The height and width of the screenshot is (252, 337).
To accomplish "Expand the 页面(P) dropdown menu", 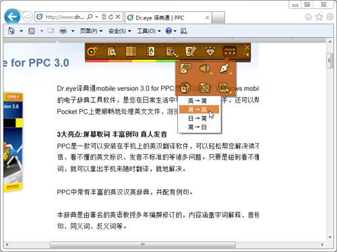I will (91, 31).
